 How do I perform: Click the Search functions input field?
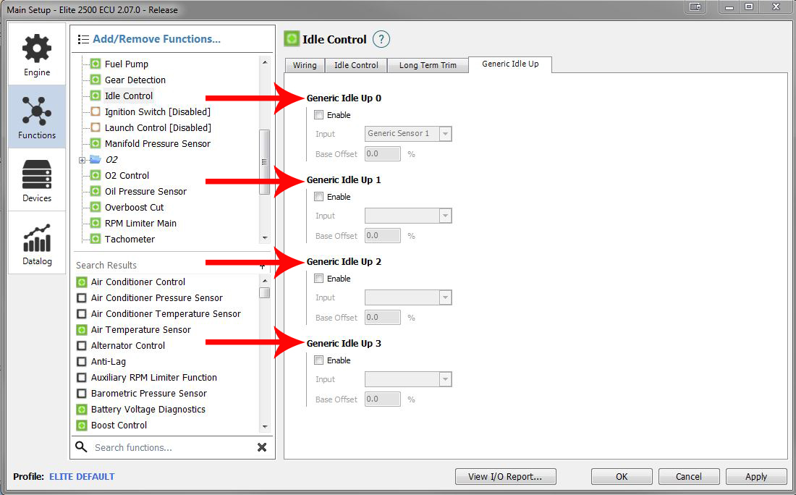coord(173,447)
